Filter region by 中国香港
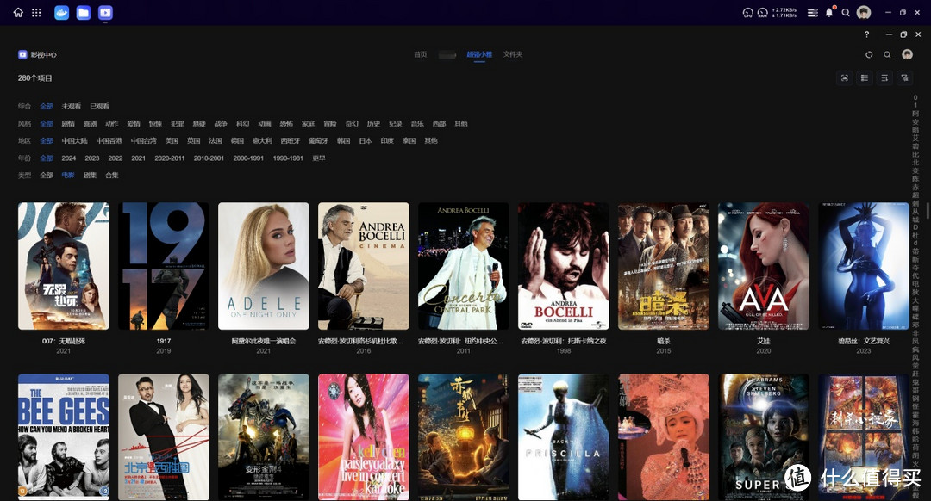 point(109,141)
